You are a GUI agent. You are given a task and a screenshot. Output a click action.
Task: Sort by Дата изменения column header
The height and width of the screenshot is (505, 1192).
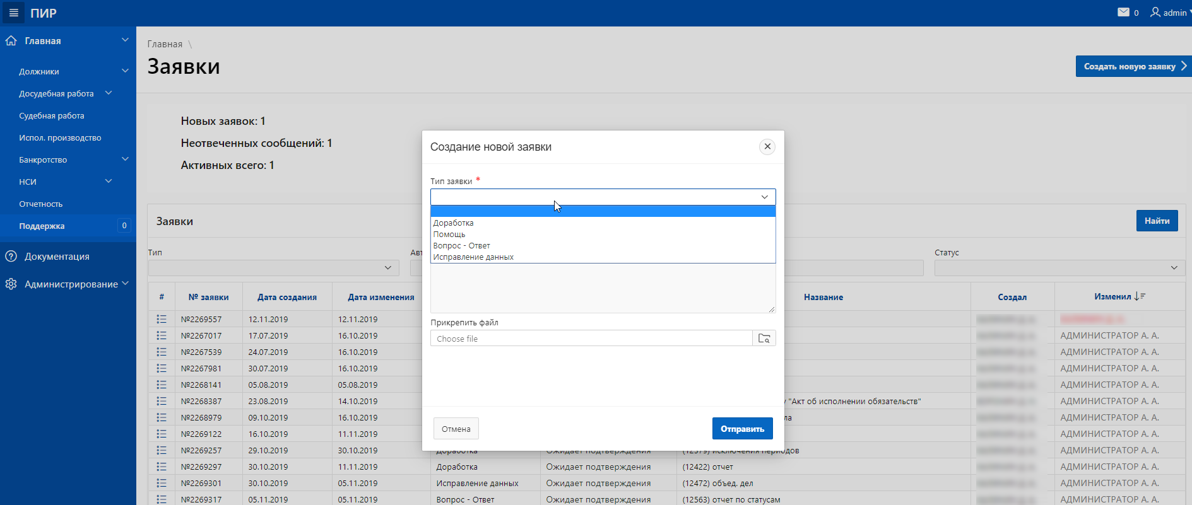pos(381,297)
